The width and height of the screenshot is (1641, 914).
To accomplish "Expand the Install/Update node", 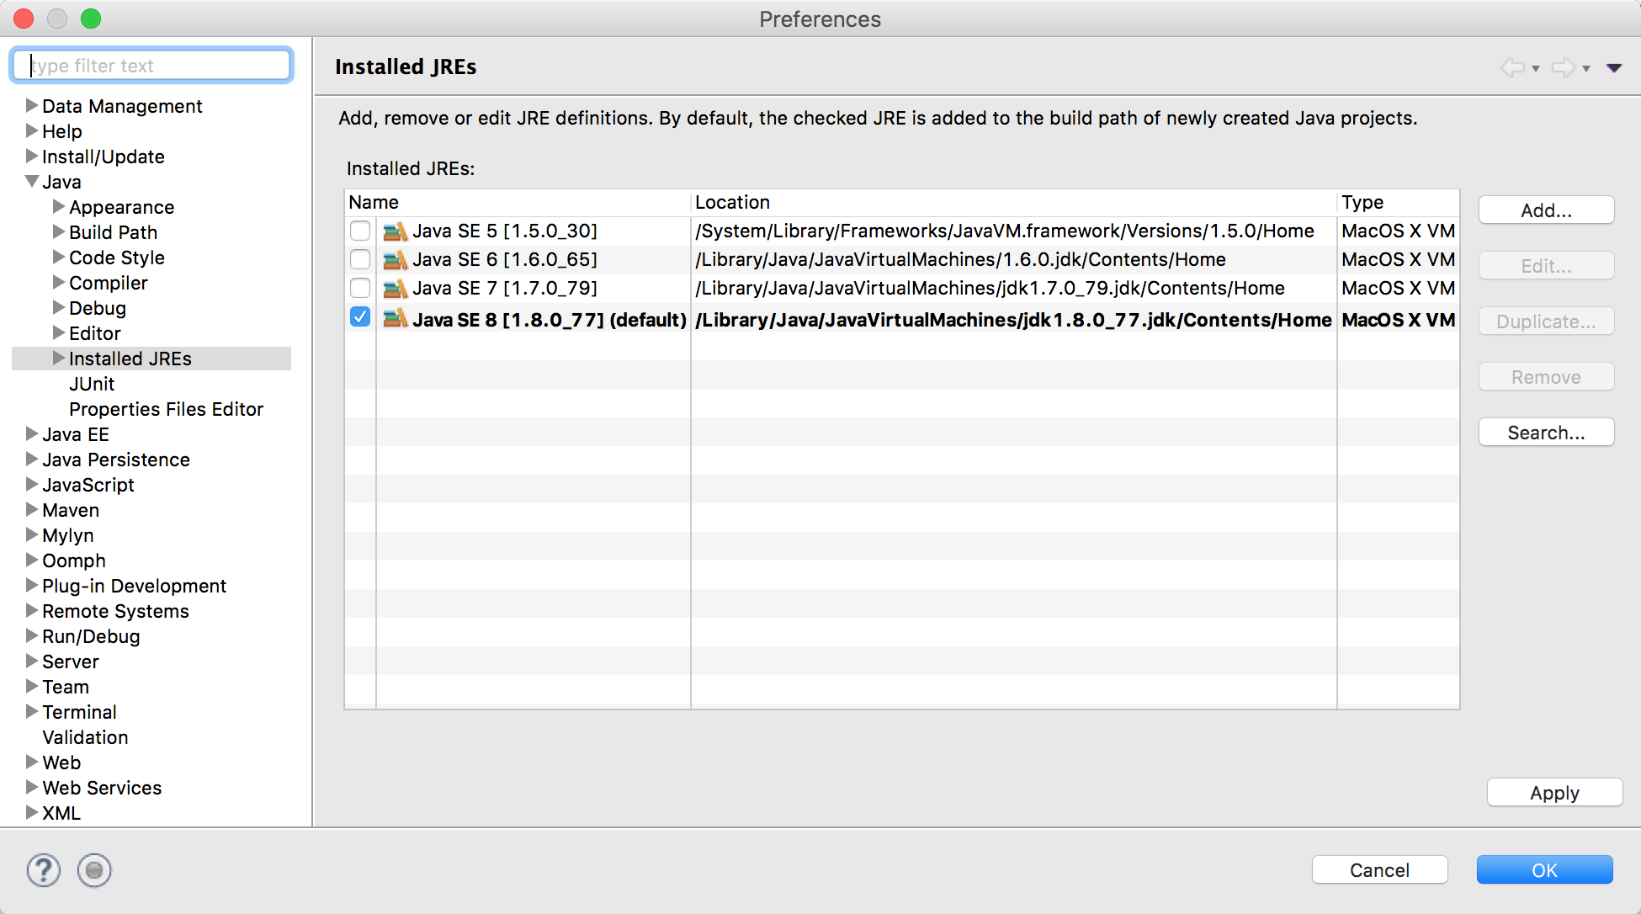I will pyautogui.click(x=32, y=156).
